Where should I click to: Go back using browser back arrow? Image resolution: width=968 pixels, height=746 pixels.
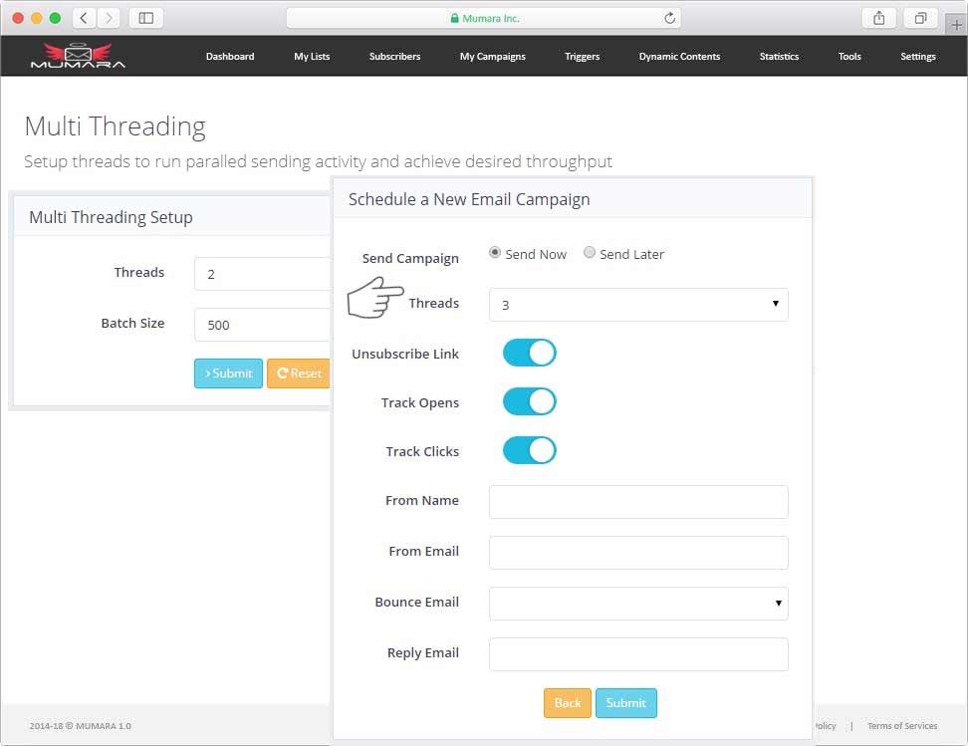coord(85,18)
